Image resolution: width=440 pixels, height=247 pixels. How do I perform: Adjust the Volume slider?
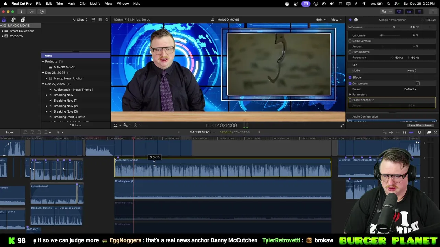coord(394,27)
